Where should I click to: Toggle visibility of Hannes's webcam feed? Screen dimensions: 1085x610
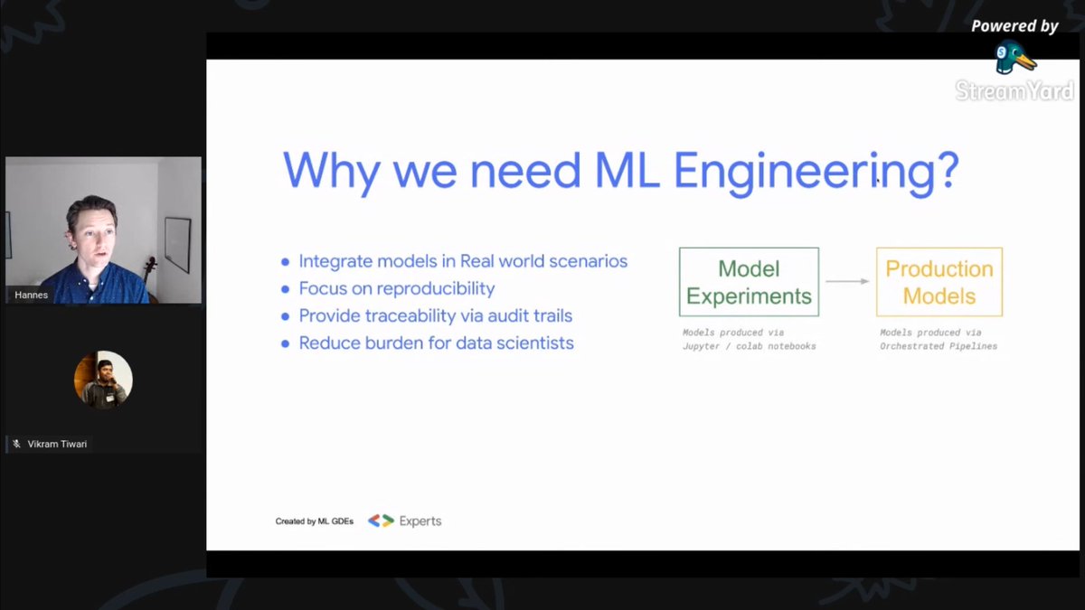(103, 230)
